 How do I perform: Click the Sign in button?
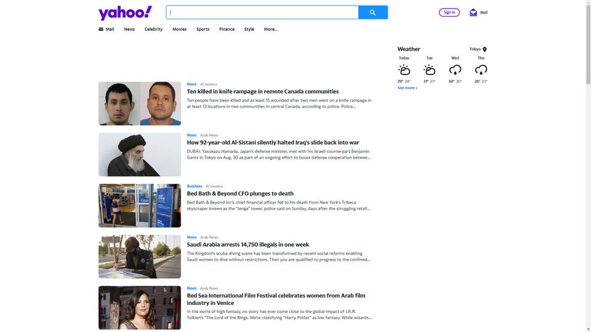coord(449,12)
